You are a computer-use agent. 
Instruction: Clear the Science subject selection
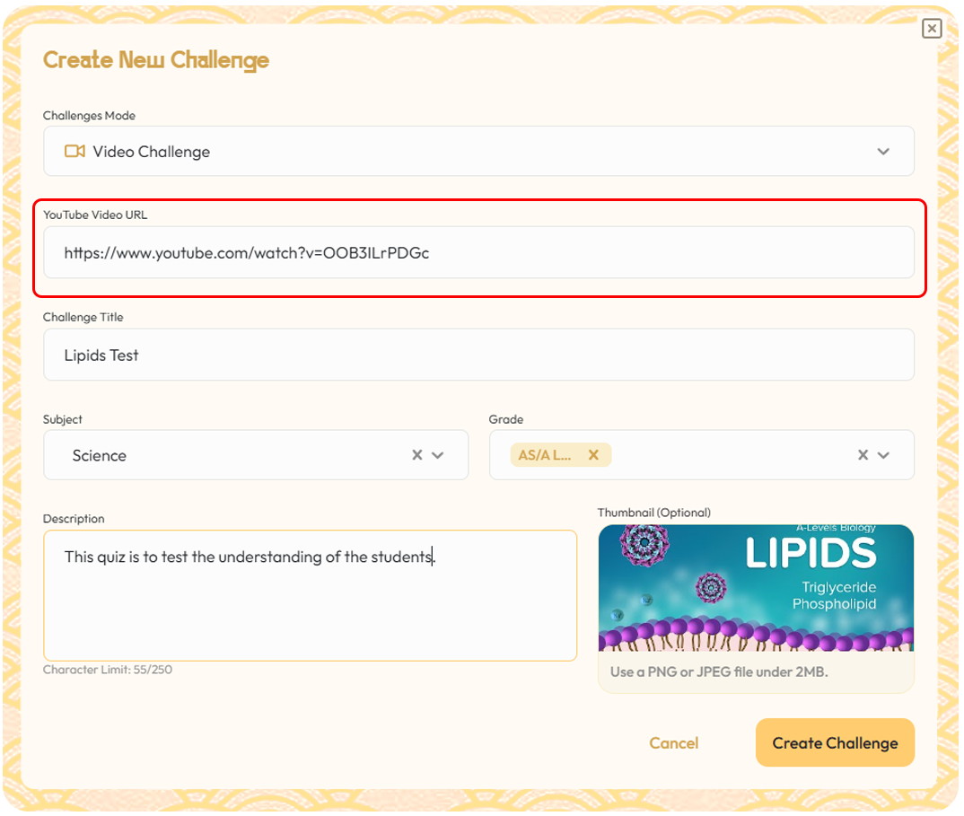[417, 455]
